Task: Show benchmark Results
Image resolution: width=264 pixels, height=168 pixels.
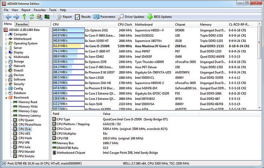Action: coord(83,17)
